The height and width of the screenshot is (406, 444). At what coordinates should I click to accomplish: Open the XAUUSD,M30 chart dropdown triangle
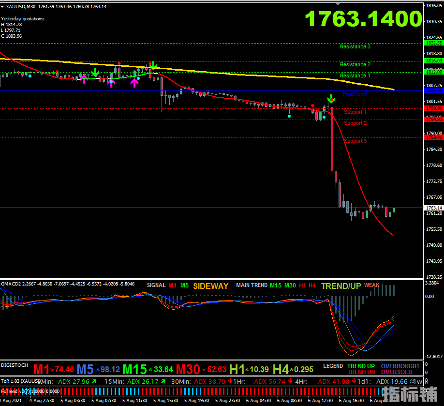[x=3, y=7]
